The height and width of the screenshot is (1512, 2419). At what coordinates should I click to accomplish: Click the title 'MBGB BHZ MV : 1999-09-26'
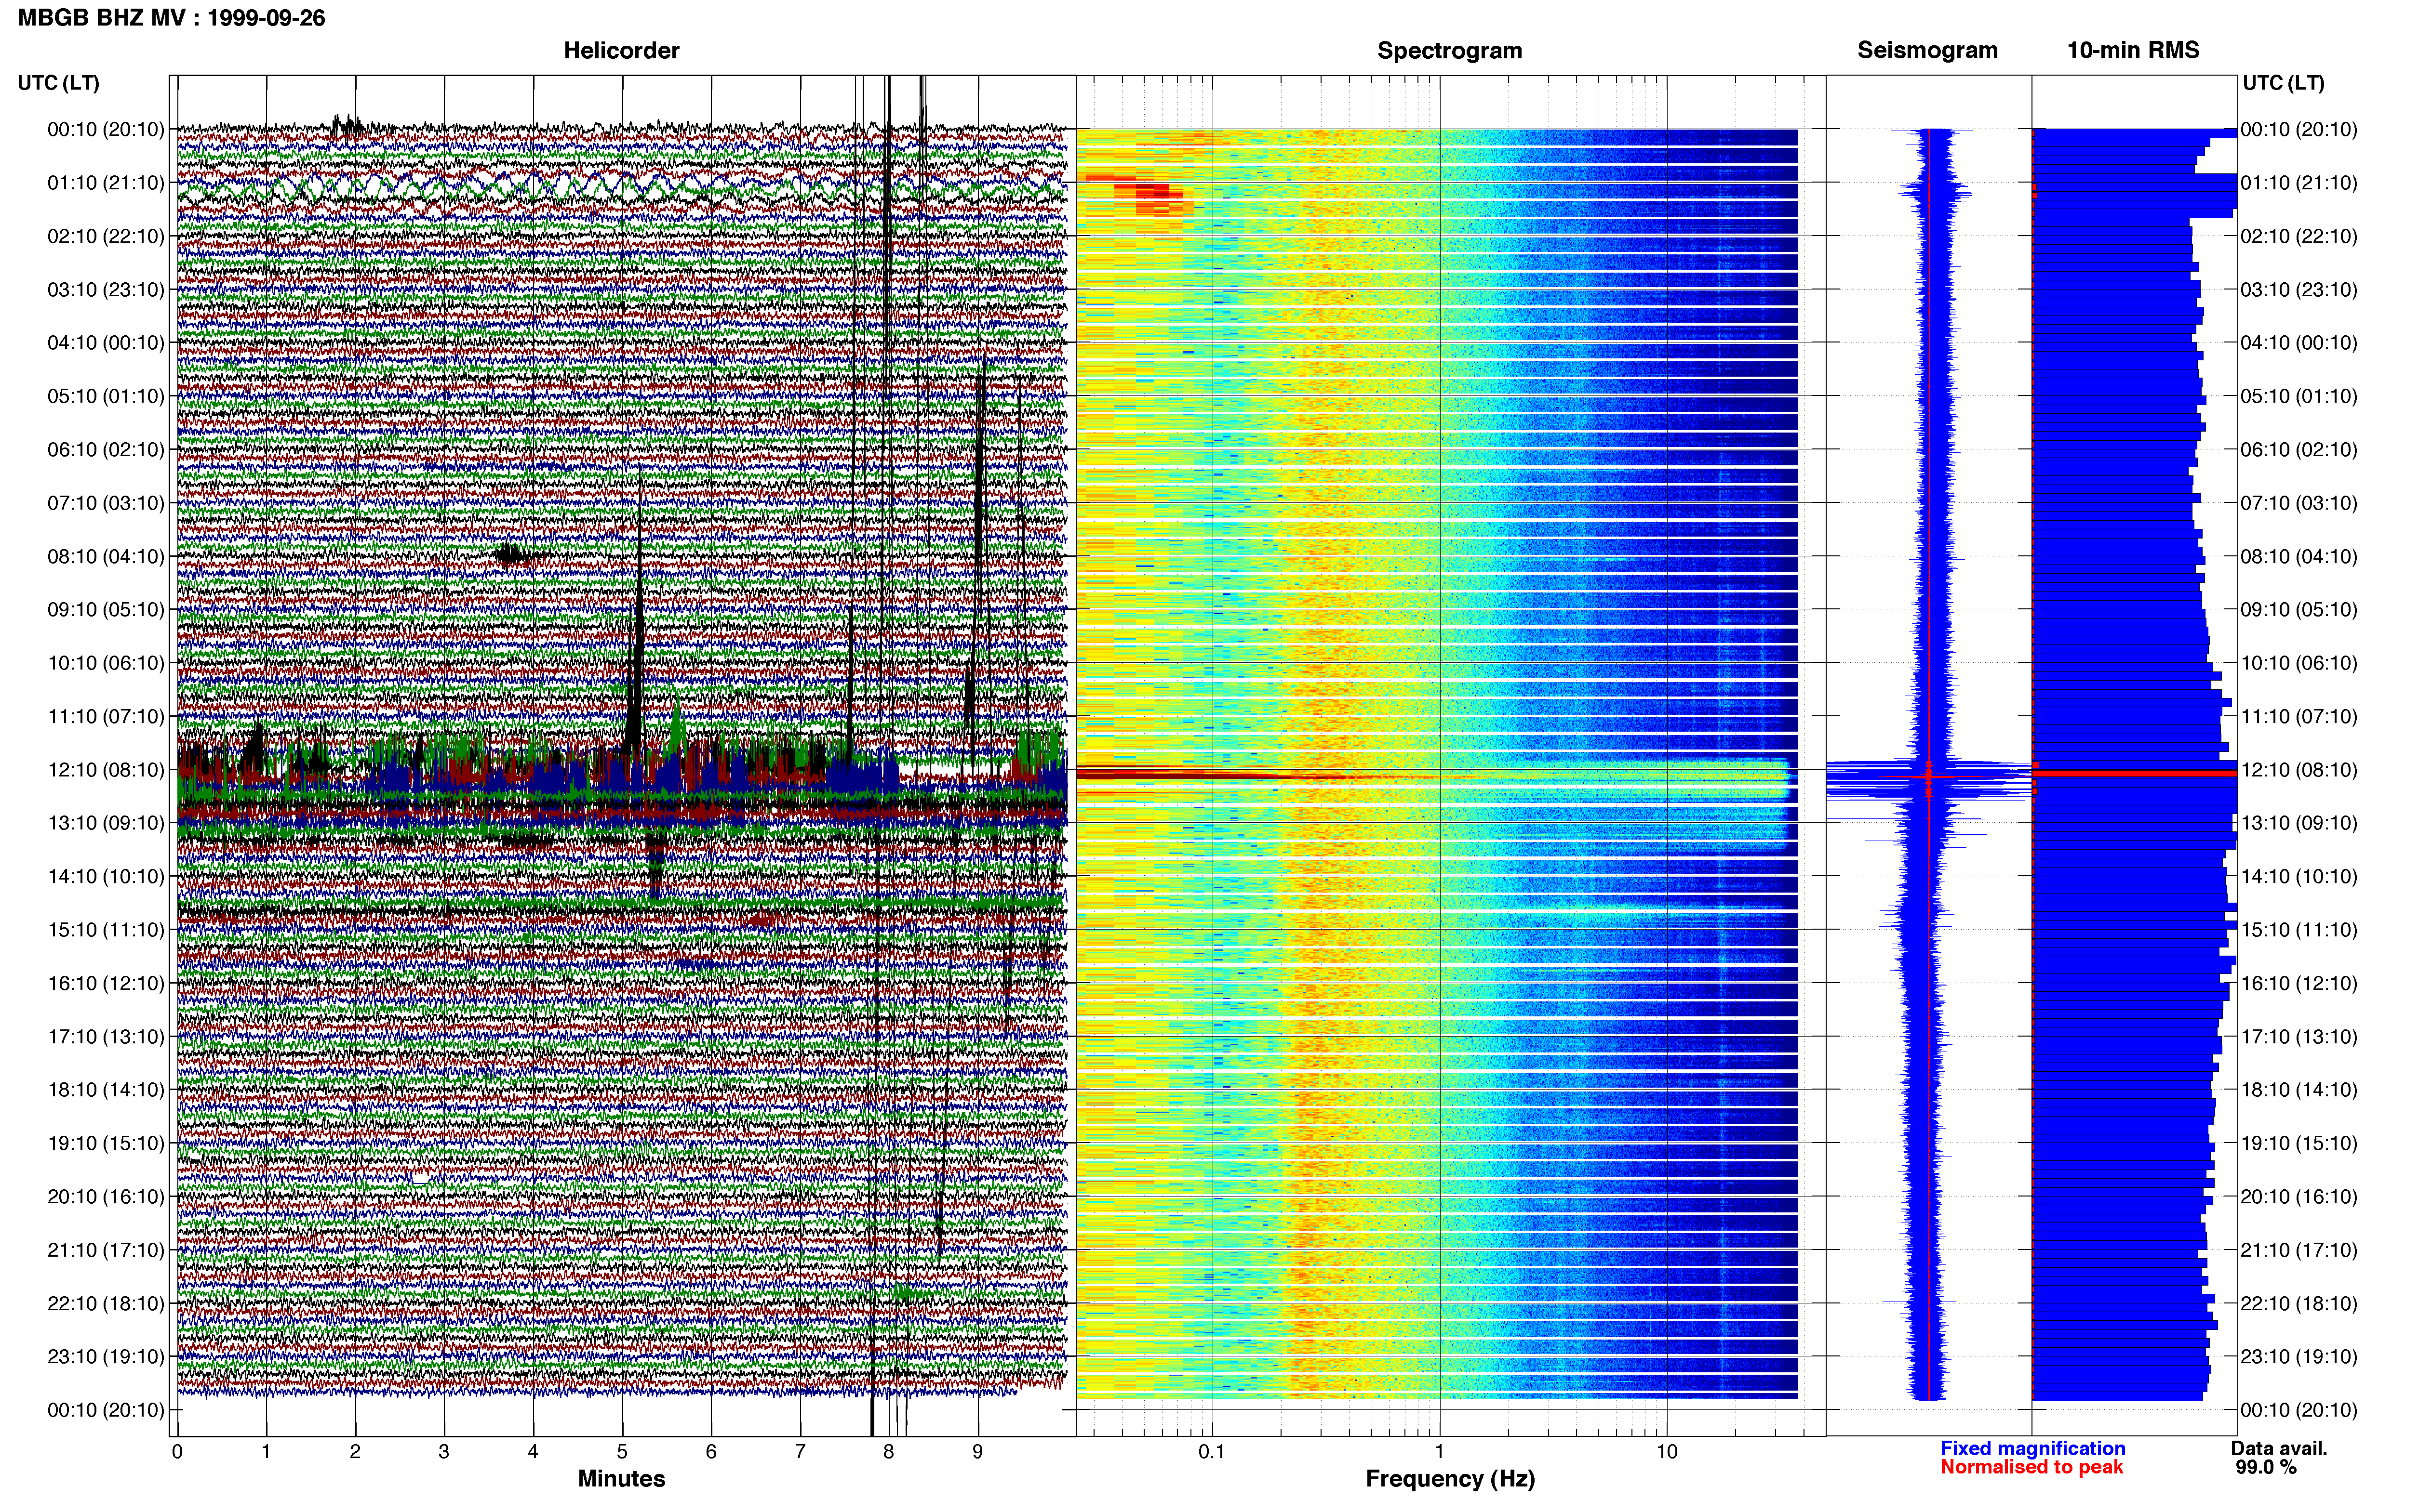coord(171,18)
